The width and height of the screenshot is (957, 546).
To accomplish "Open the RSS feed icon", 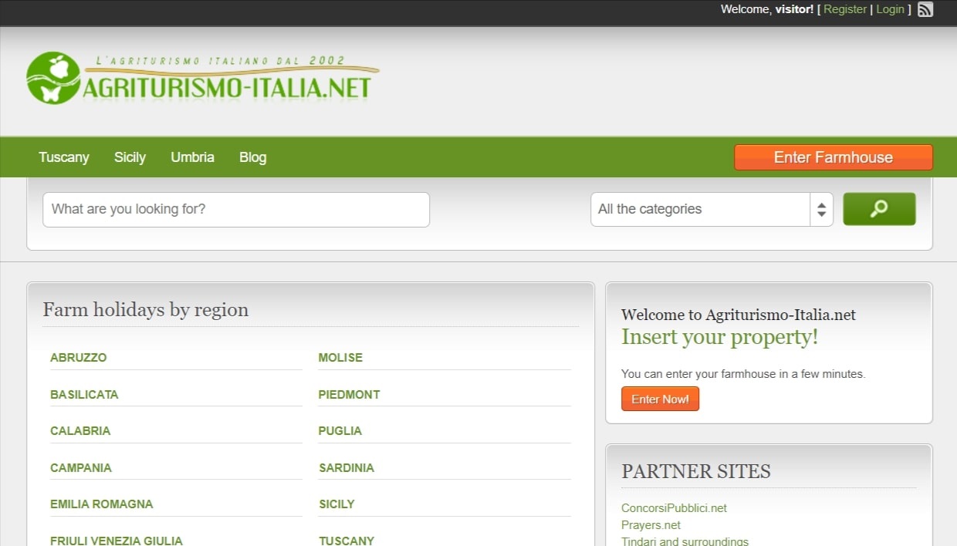I will click(x=925, y=10).
